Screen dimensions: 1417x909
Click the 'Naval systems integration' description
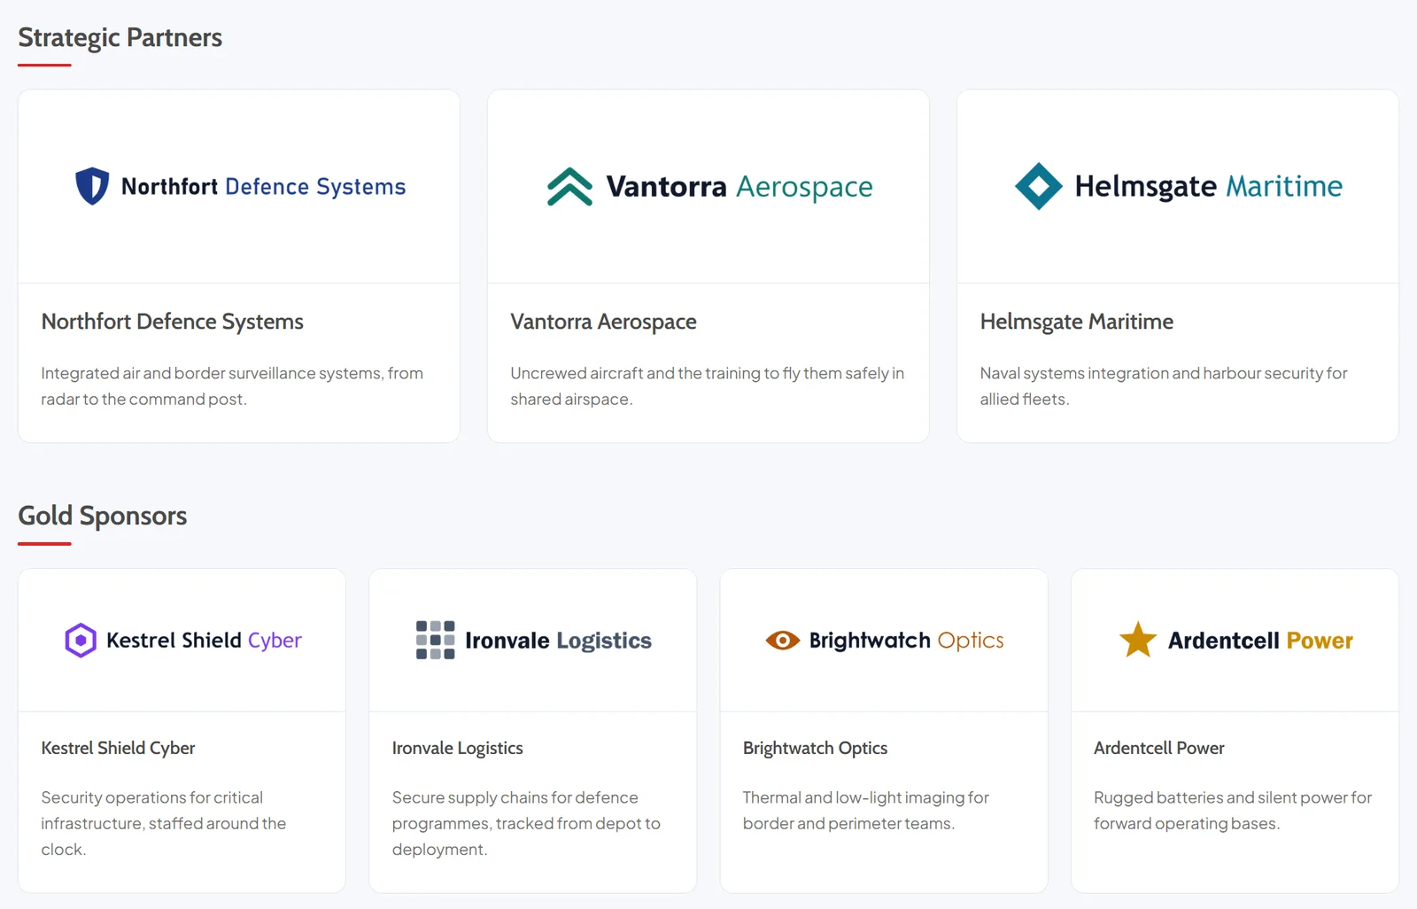(1164, 386)
